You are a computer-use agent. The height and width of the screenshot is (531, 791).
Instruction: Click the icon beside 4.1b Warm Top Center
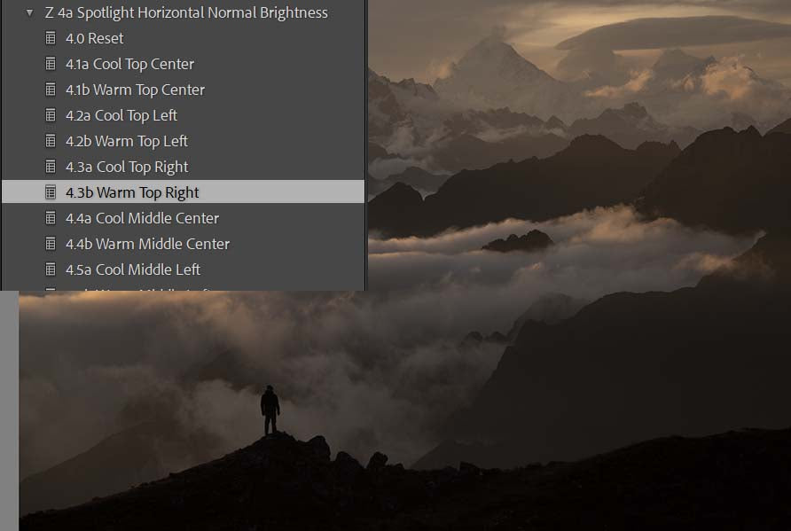pos(51,90)
